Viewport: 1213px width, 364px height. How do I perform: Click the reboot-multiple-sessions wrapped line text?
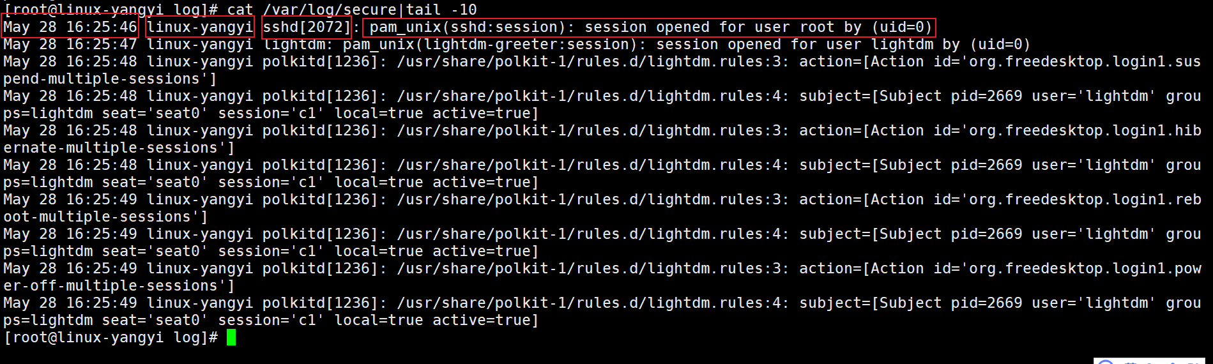[x=105, y=217]
